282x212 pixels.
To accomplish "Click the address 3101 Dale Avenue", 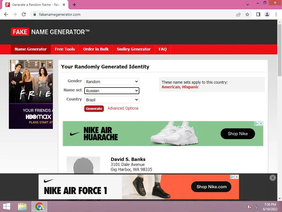I will point(128,165).
